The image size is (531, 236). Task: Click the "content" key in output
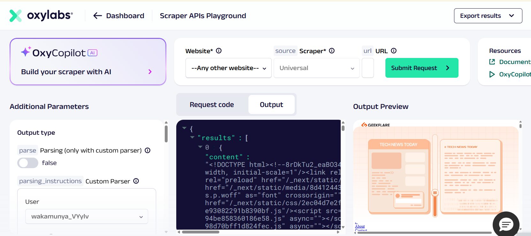(224, 157)
